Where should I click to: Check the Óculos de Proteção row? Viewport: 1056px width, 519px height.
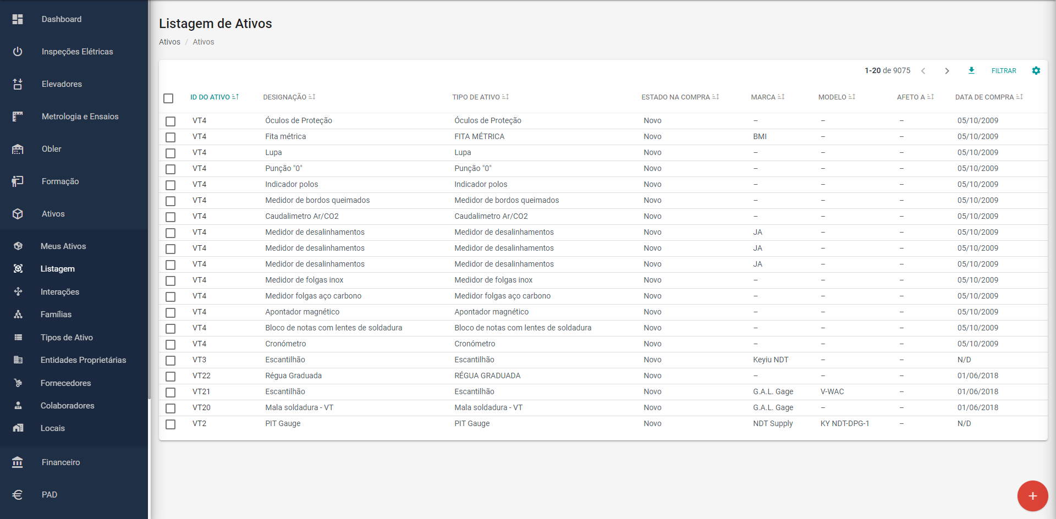[x=170, y=122]
